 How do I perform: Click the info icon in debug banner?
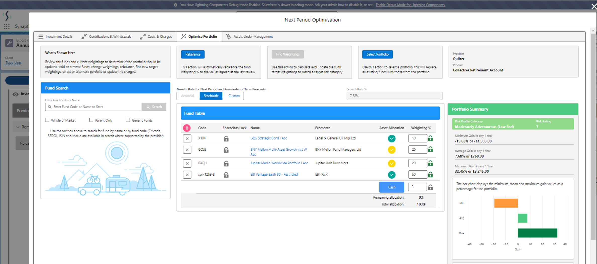click(x=176, y=5)
